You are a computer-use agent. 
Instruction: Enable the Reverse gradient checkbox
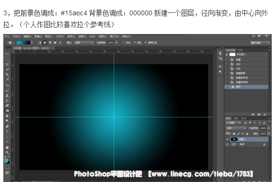tap(124, 43)
